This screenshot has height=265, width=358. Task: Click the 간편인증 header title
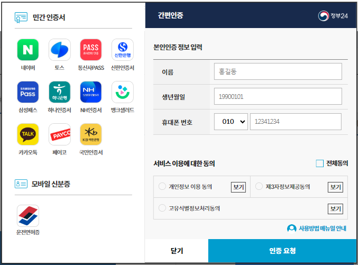(171, 15)
